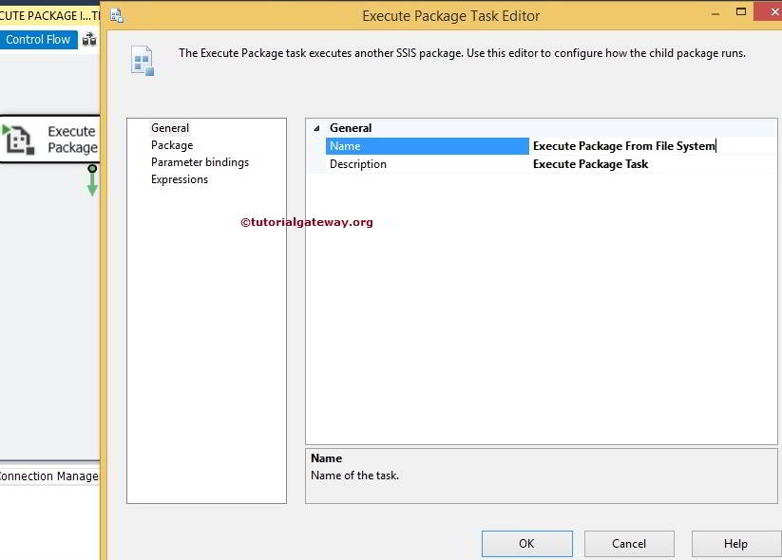Screen dimensions: 782x560
Task: Click the tab icon next to Control Flow
Action: point(89,39)
